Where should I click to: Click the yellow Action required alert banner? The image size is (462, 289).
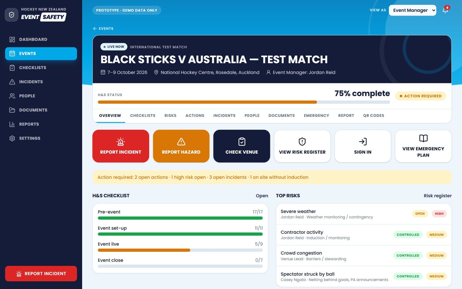tap(272, 177)
